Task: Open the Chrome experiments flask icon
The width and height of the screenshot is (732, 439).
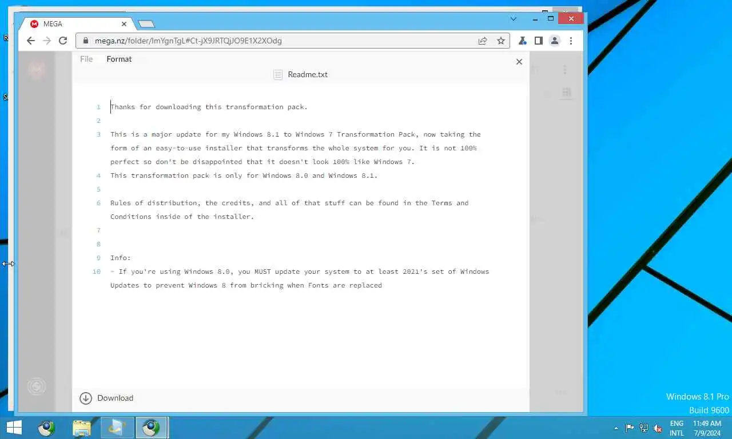Action: click(522, 41)
